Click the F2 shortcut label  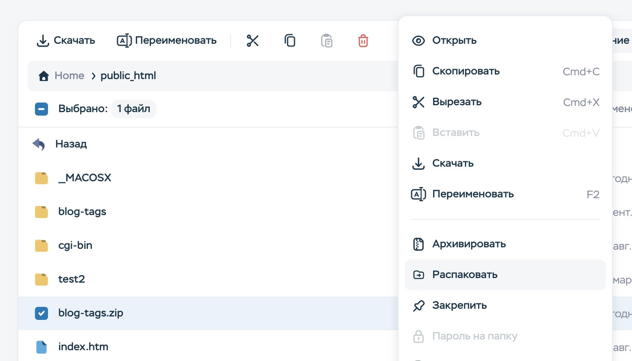(x=593, y=195)
